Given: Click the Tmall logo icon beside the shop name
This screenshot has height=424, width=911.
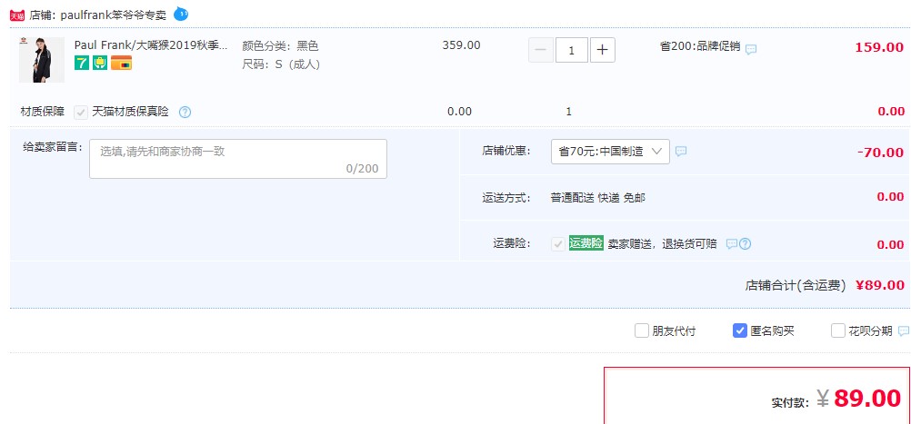Looking at the screenshot, I should 17,15.
